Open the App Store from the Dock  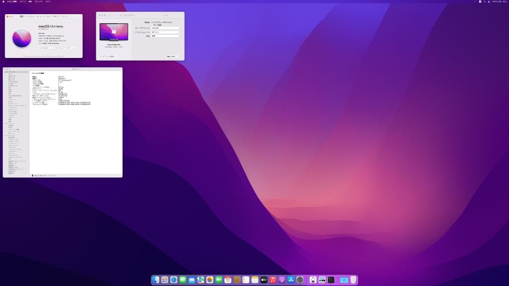tap(290, 279)
